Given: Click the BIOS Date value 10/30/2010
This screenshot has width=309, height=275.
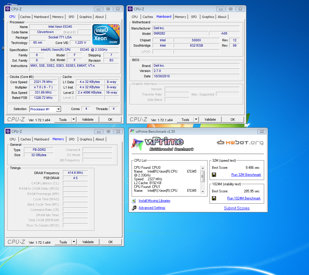Looking at the screenshot, I should (x=196, y=76).
